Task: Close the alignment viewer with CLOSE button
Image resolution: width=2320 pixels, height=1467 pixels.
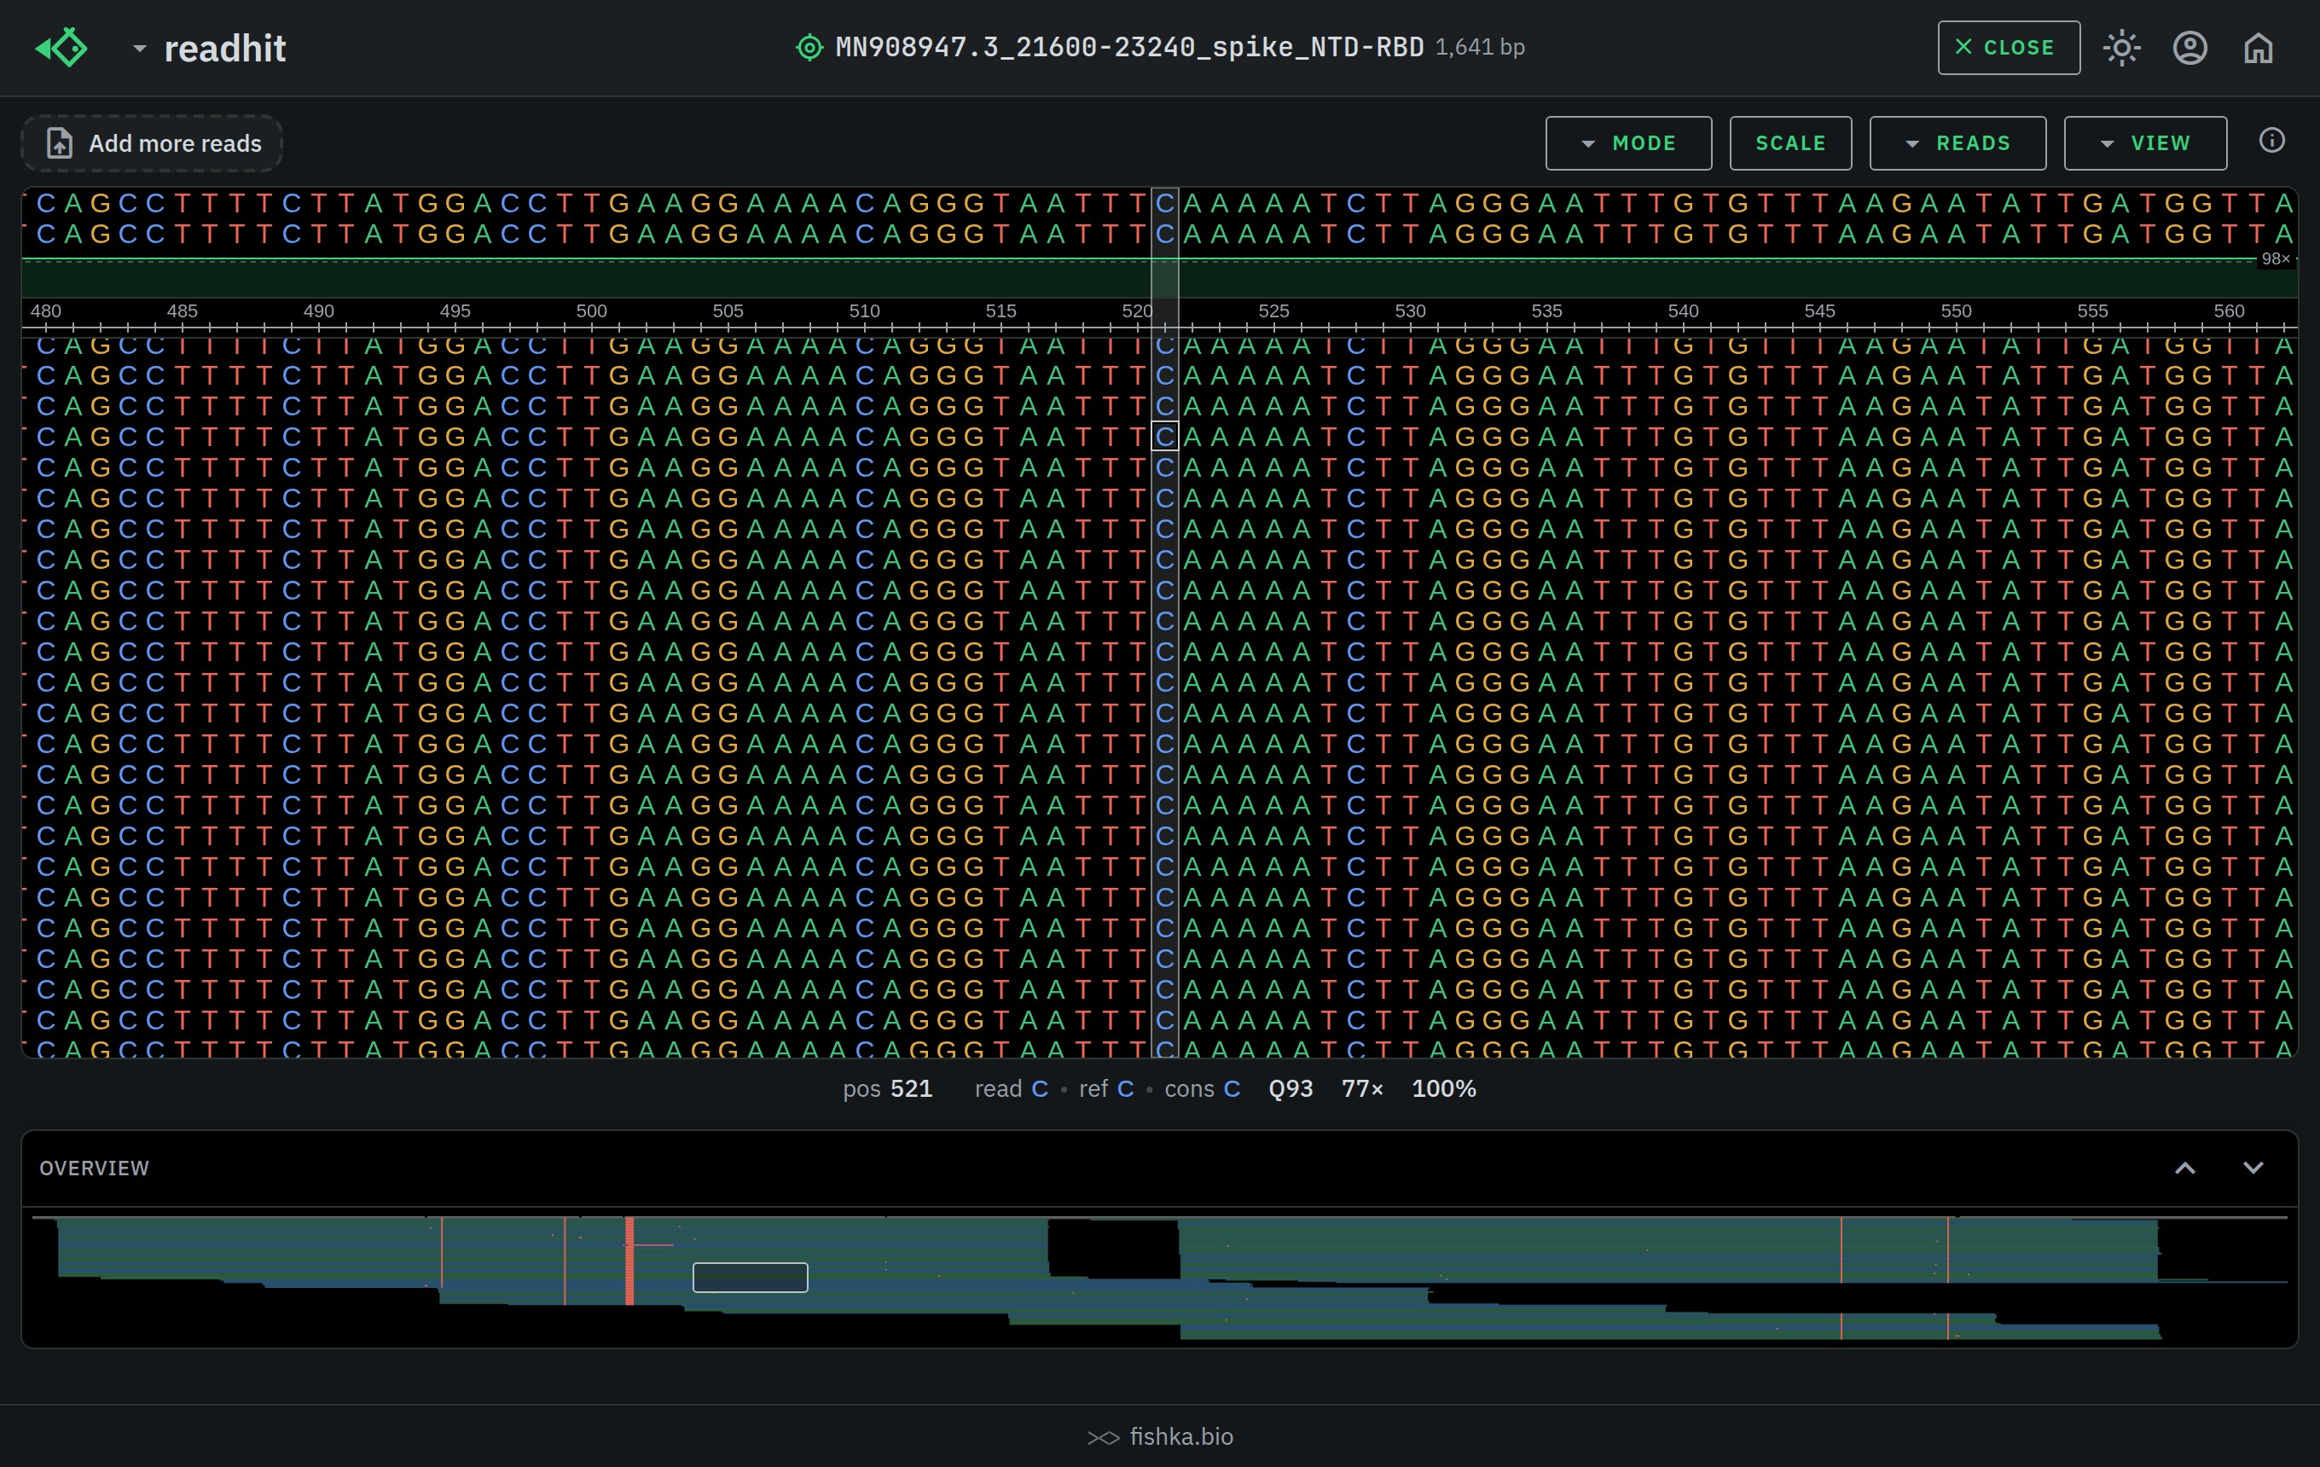Action: (x=2008, y=47)
